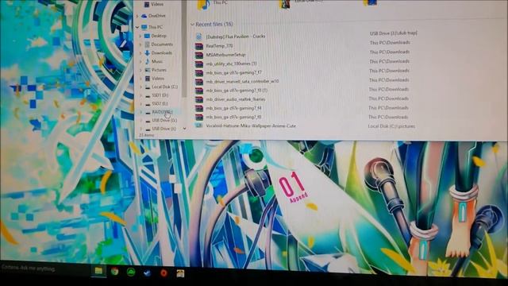Click the SSD1 (D:) drive icon

point(148,95)
